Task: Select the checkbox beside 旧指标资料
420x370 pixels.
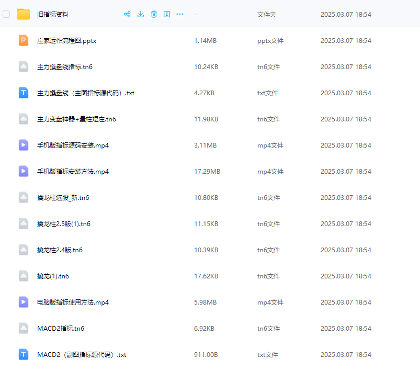Action: pyautogui.click(x=6, y=14)
